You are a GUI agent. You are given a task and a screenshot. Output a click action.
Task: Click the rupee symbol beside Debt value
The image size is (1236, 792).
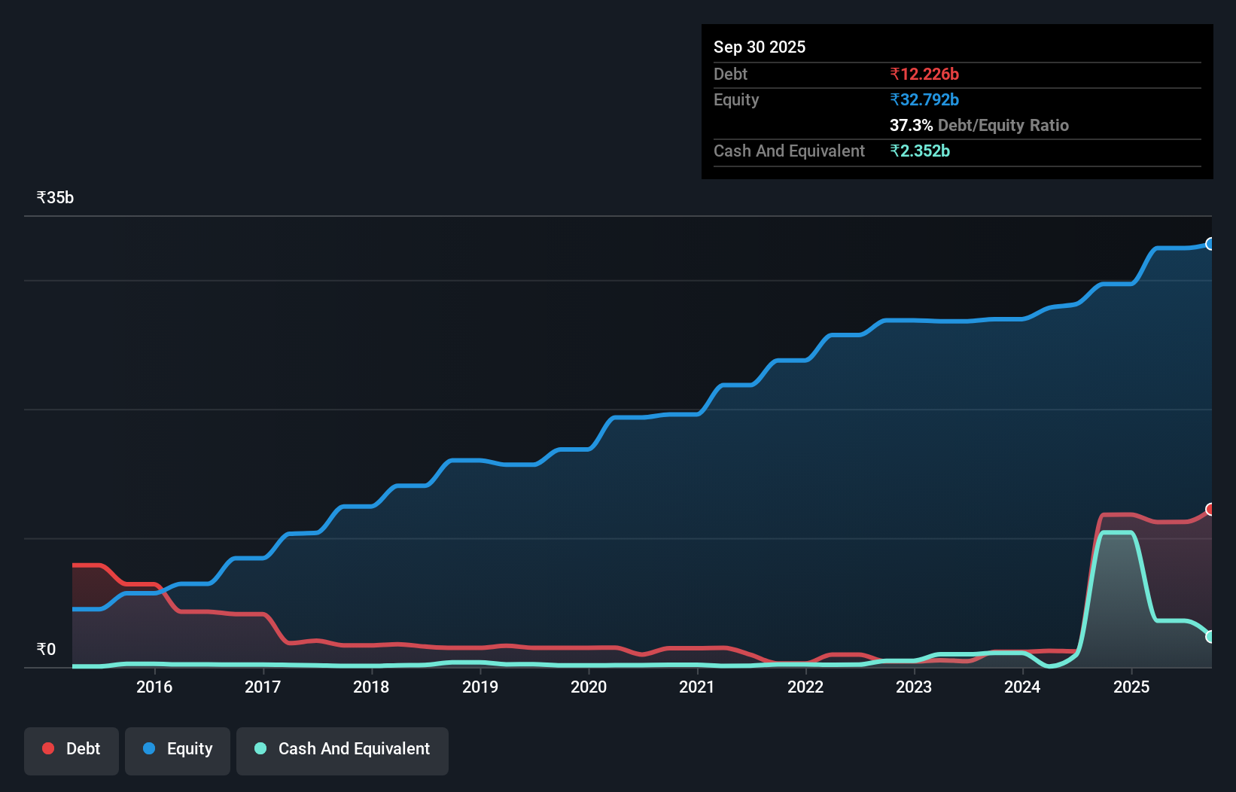(x=895, y=74)
